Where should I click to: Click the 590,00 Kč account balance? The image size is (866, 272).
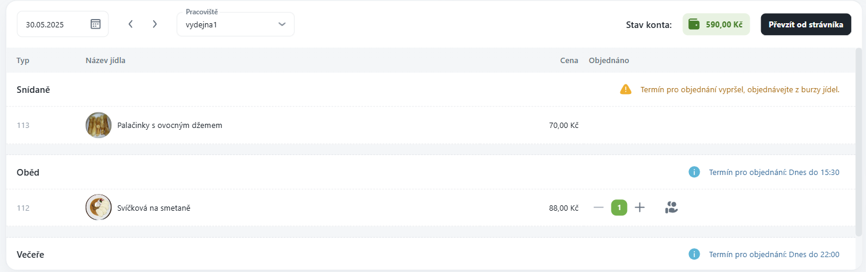724,24
